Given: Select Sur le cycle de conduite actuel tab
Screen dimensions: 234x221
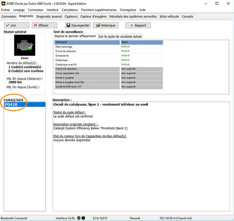Looking at the screenshot, I should point(120,36).
